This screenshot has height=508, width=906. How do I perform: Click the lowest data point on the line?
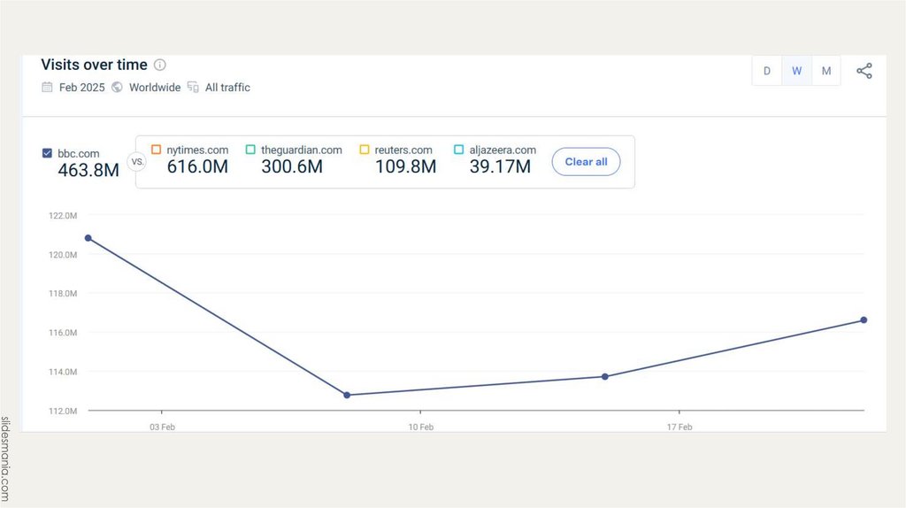click(347, 395)
